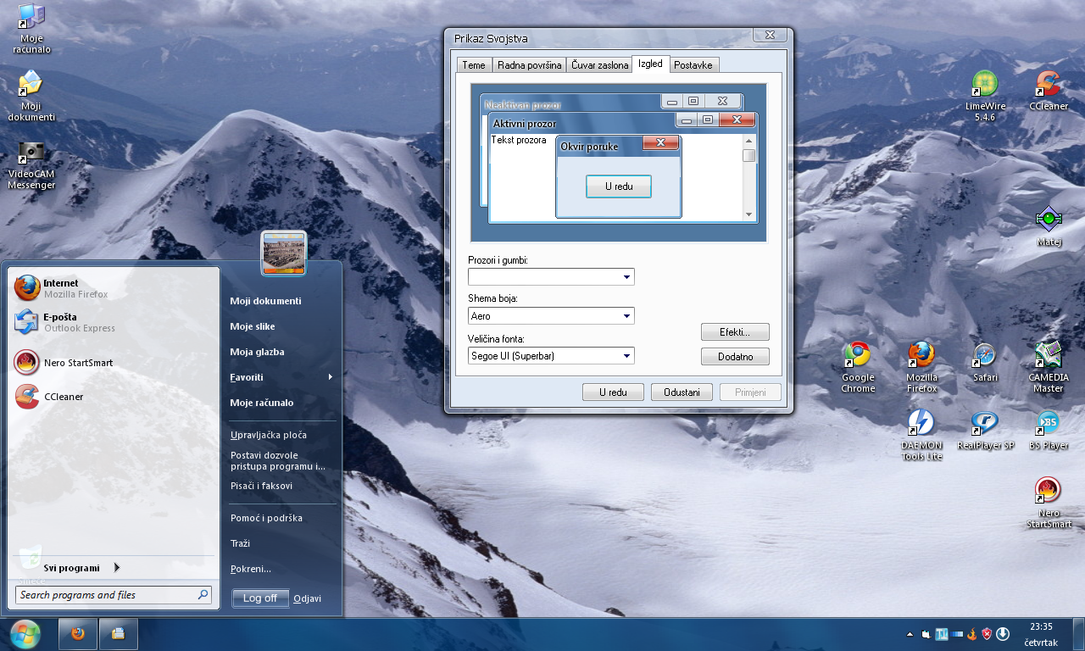Viewport: 1085px width, 651px height.
Task: Select the Postavke tab
Action: [693, 64]
